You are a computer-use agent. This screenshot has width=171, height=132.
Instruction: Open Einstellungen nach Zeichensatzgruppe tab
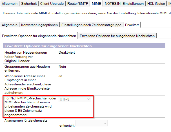coord(92,25)
